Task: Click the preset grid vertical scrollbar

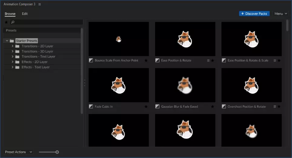Action: click(x=287, y=25)
